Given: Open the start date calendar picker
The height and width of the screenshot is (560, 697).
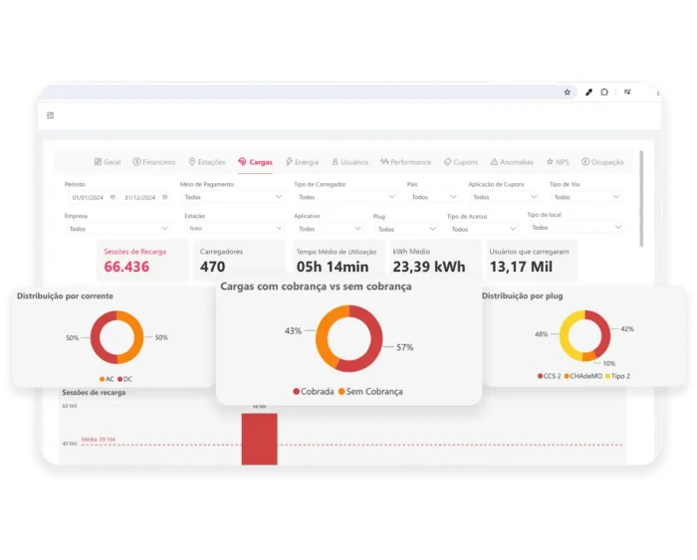Looking at the screenshot, I should [x=113, y=197].
